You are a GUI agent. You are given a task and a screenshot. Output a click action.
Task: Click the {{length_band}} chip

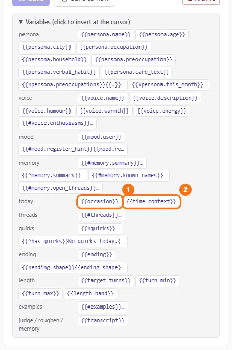tap(90, 294)
